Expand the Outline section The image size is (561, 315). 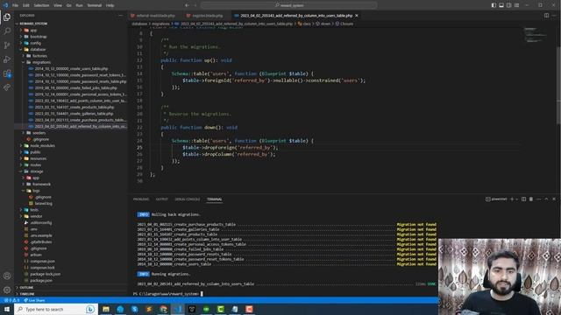[26, 288]
